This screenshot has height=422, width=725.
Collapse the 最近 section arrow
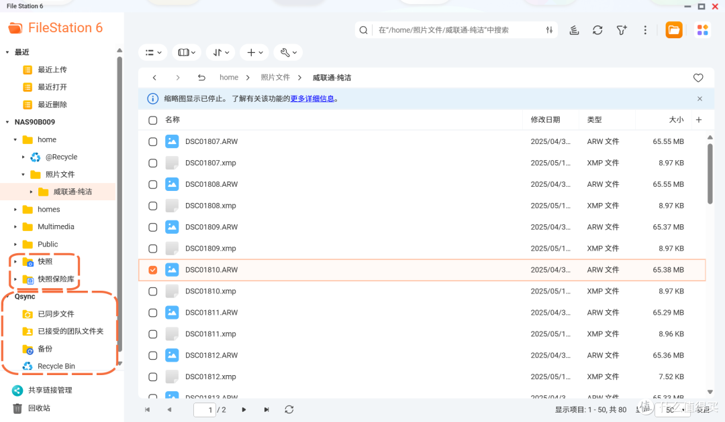click(x=7, y=52)
